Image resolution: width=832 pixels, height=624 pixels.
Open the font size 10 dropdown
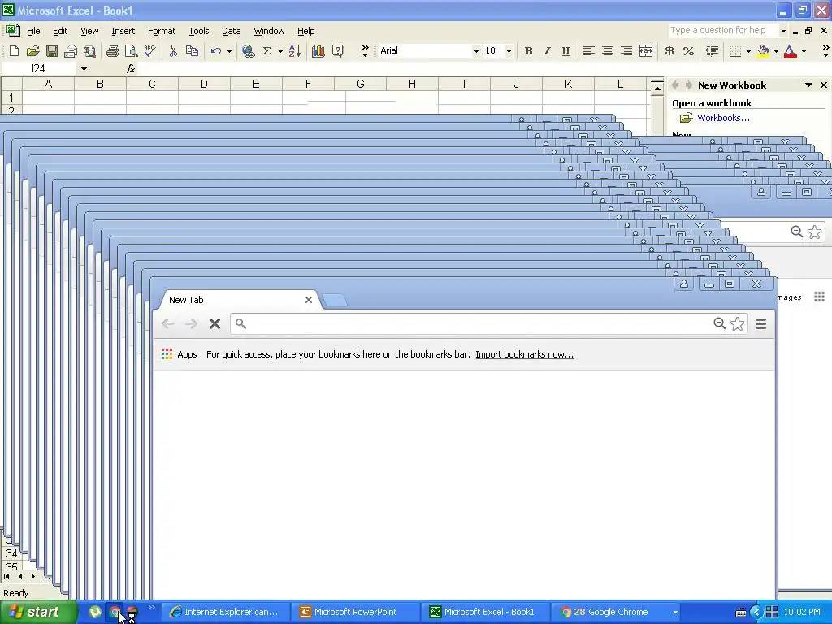pos(509,51)
